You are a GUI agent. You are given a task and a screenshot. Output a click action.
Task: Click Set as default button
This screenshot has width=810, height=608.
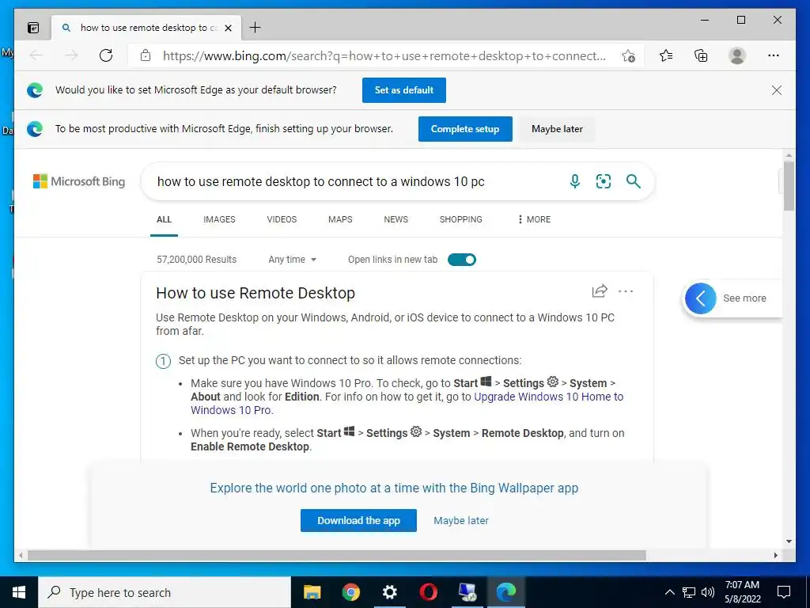coord(404,90)
